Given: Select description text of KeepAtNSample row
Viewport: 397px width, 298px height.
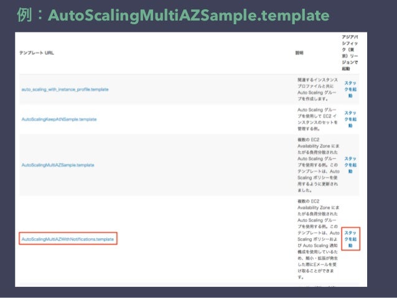Looking at the screenshot, I should click(318, 119).
